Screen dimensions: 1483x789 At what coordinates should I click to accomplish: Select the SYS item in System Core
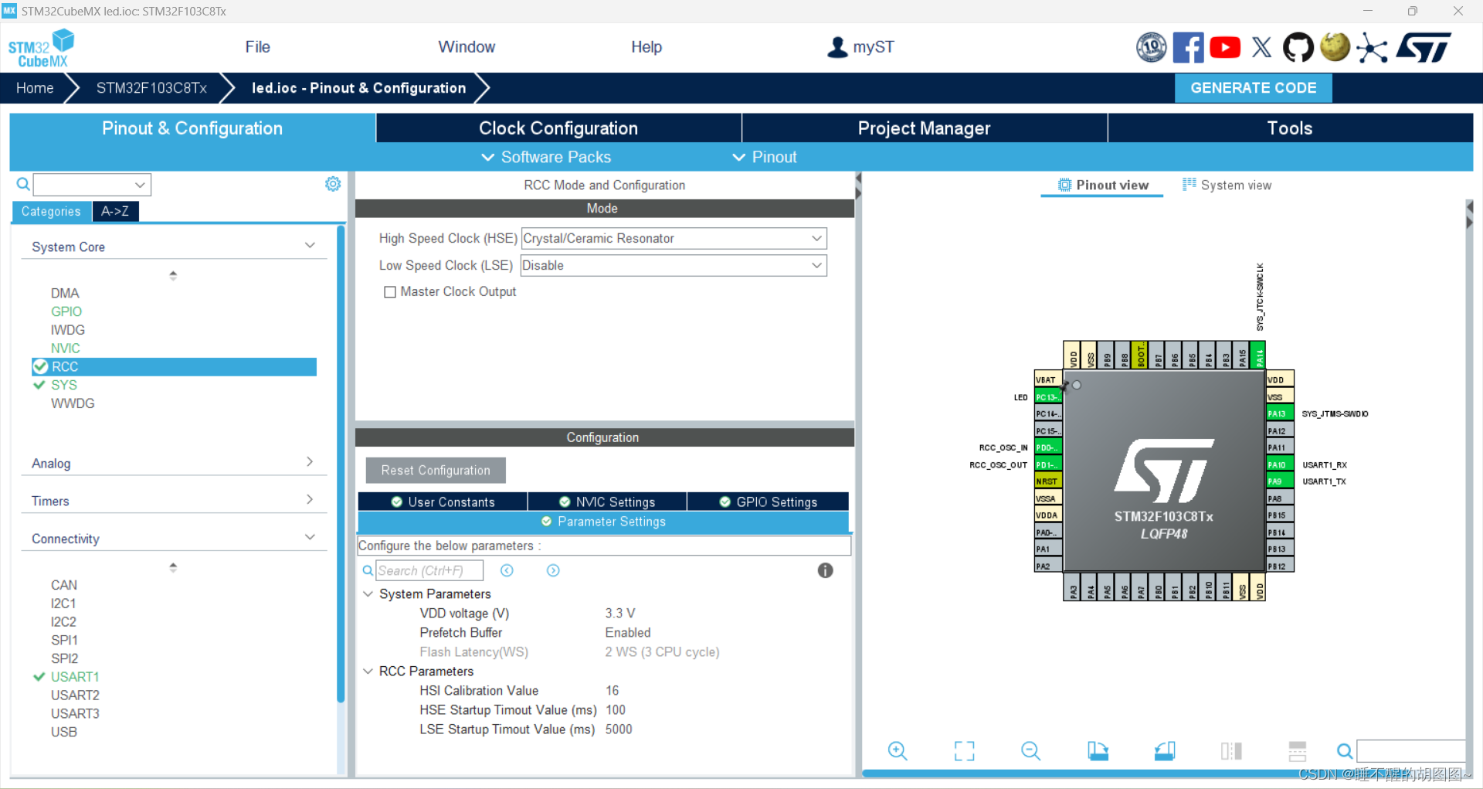(64, 385)
